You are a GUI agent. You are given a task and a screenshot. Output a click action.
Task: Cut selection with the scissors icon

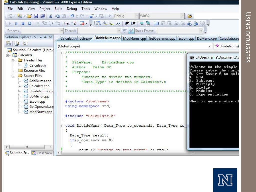51,16
